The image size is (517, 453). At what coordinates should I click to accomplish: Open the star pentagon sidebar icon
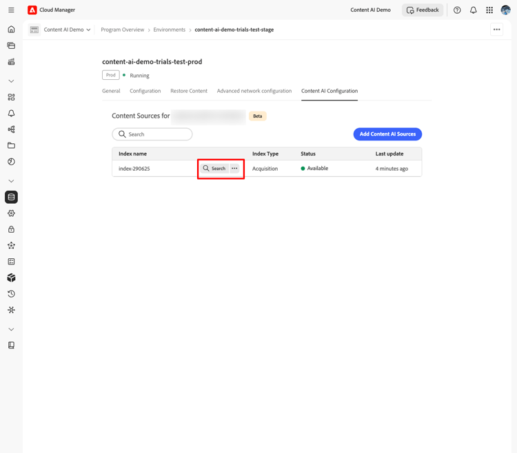coord(11,246)
